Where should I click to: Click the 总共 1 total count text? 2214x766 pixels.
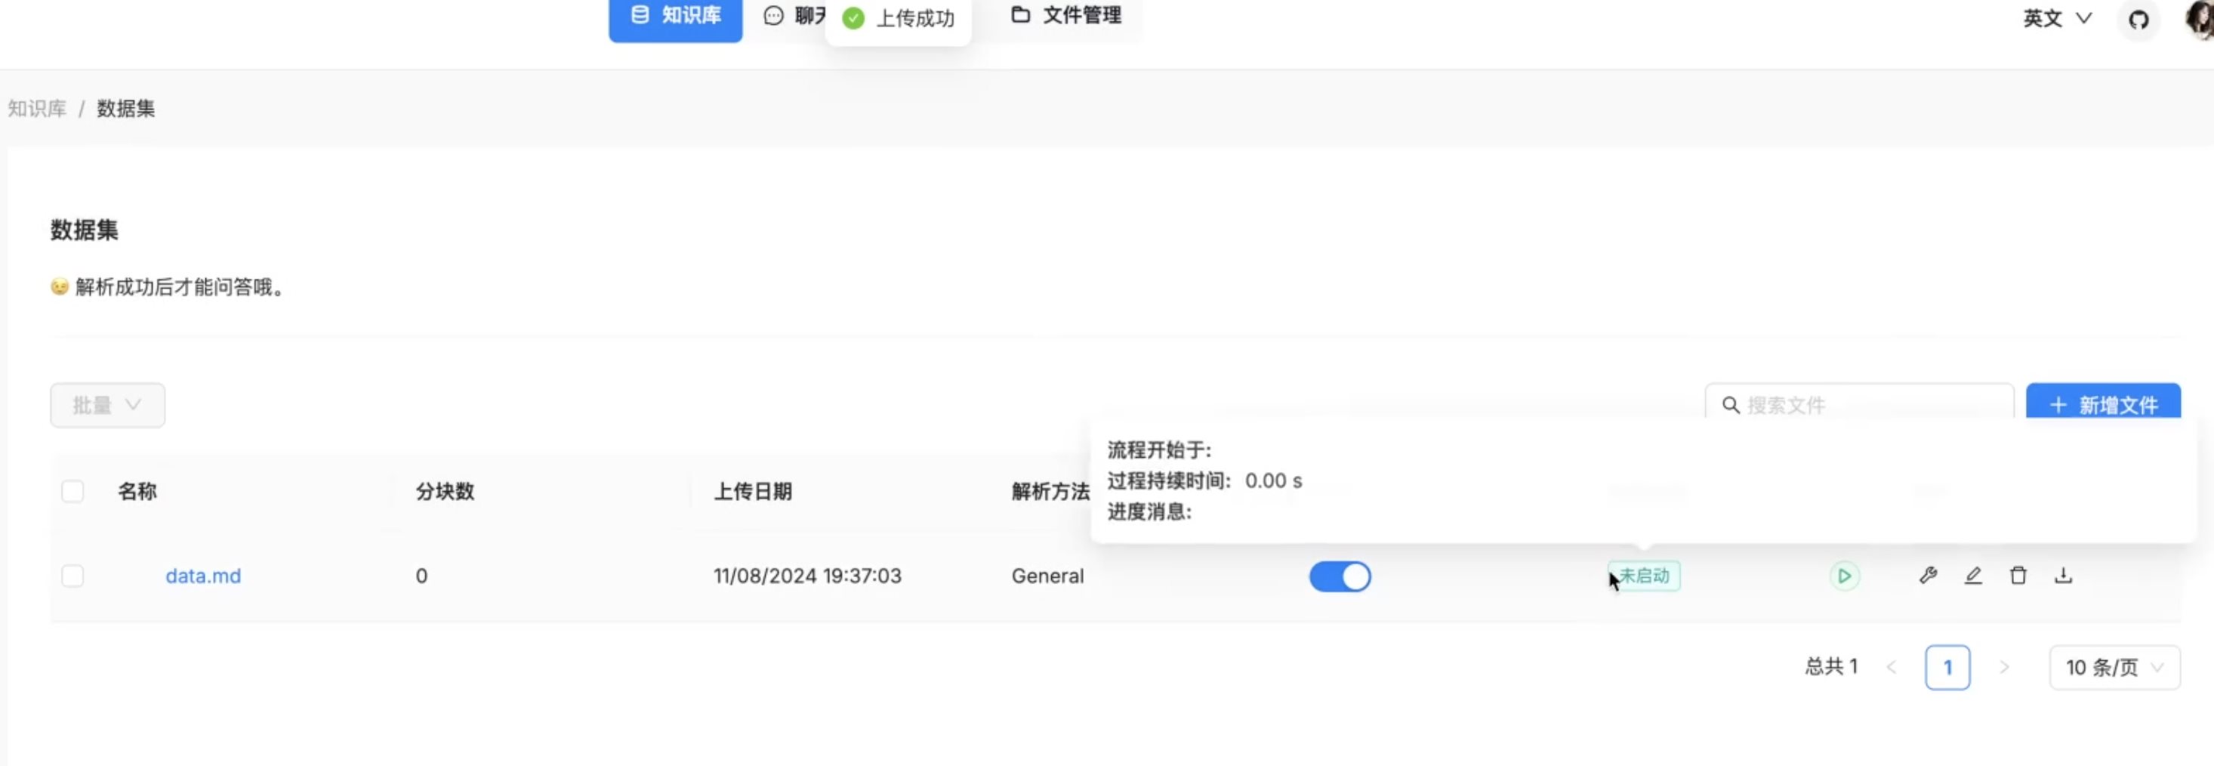pyautogui.click(x=1832, y=667)
